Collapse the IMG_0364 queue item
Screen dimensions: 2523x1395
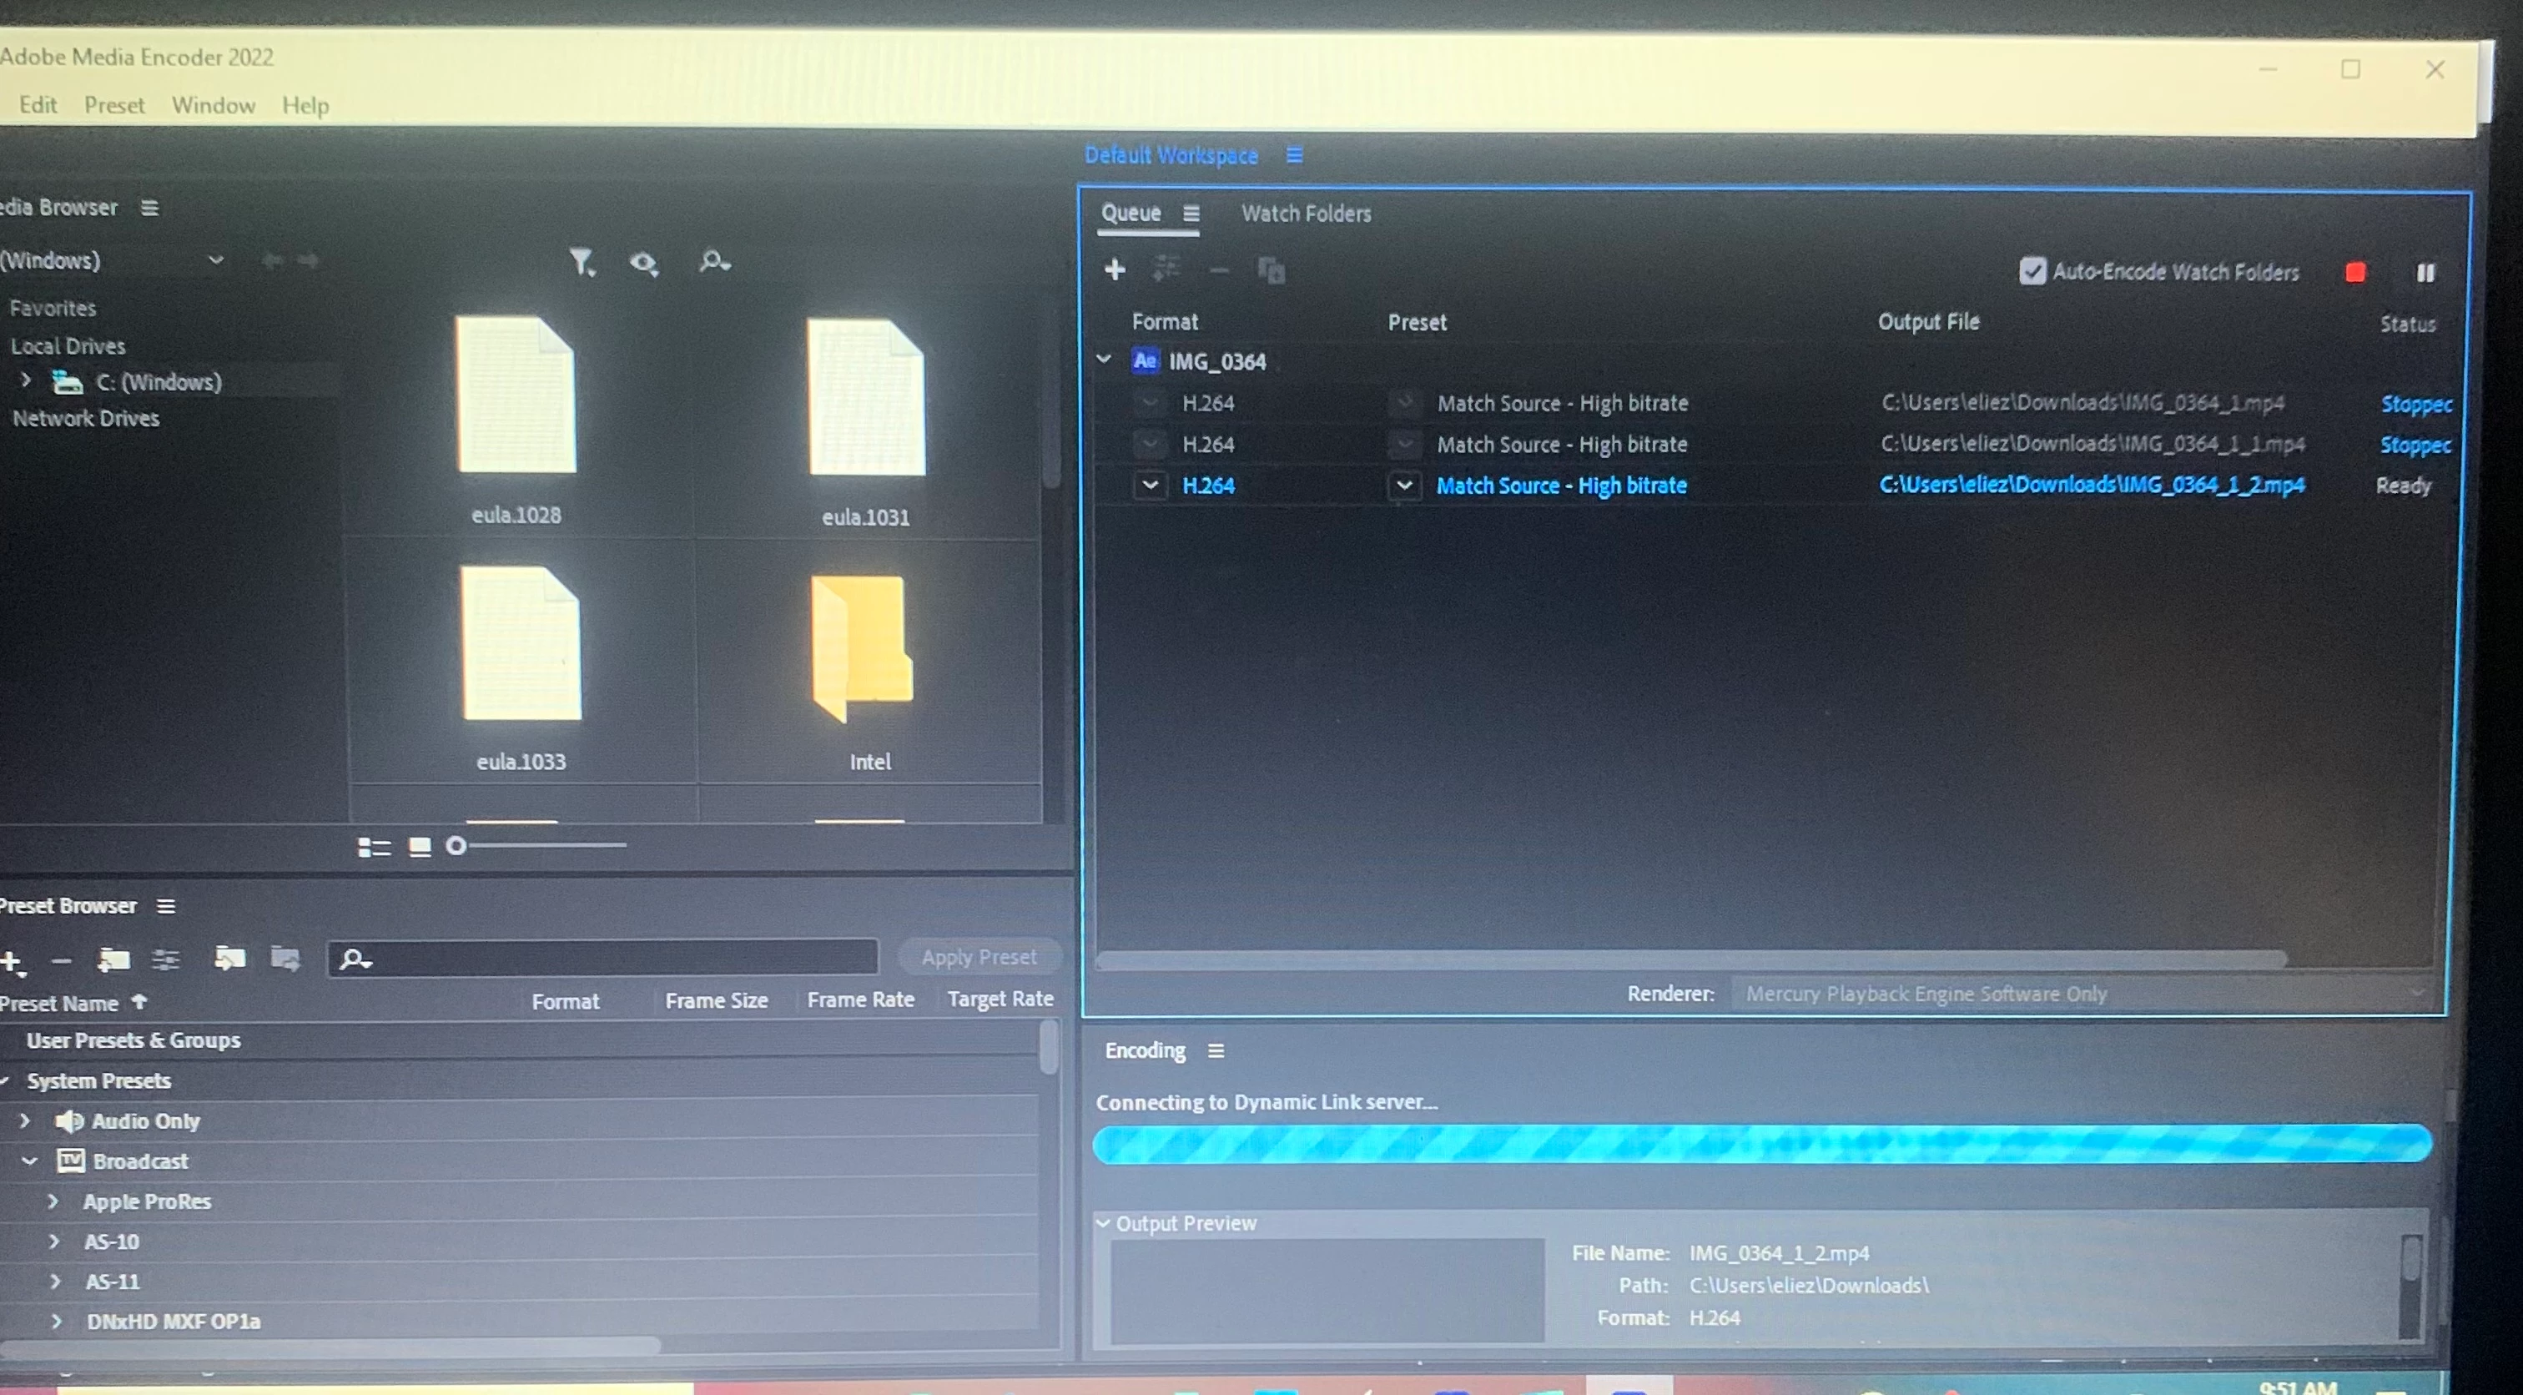[x=1104, y=360]
